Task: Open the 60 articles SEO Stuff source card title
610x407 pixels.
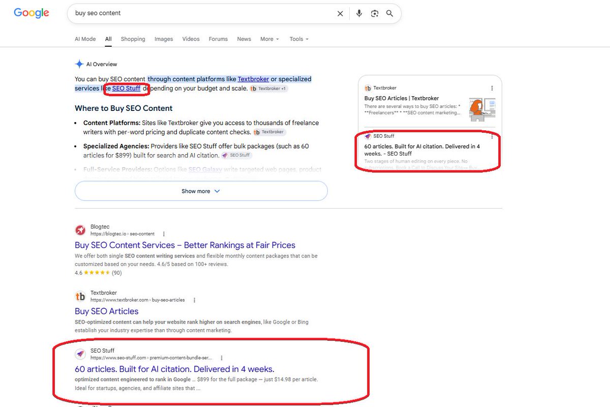Action: click(x=422, y=150)
